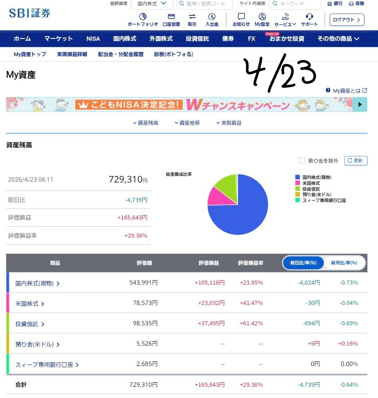Open the 投資信託 navigation menu item

[197, 38]
